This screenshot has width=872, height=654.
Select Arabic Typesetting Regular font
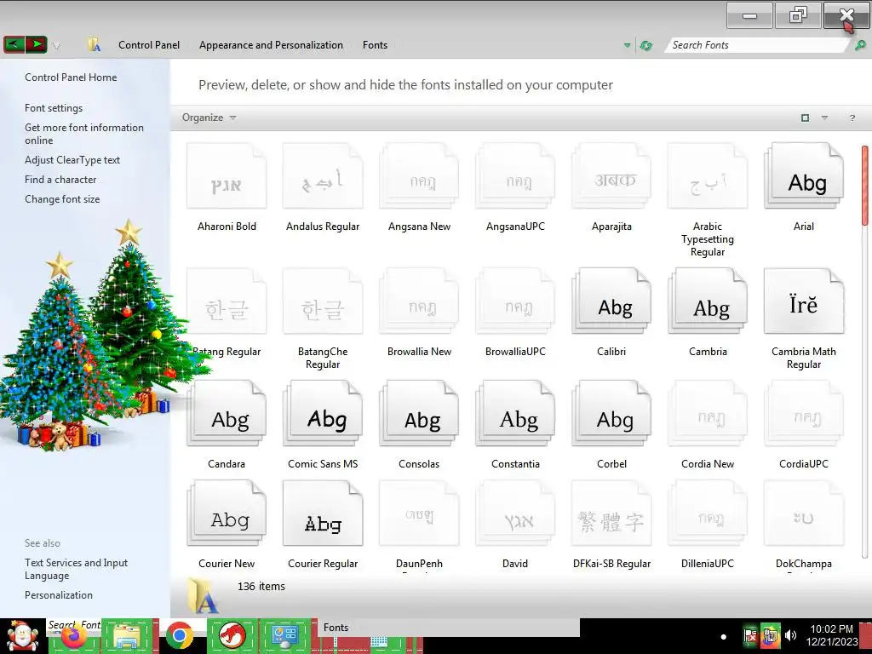(x=708, y=175)
